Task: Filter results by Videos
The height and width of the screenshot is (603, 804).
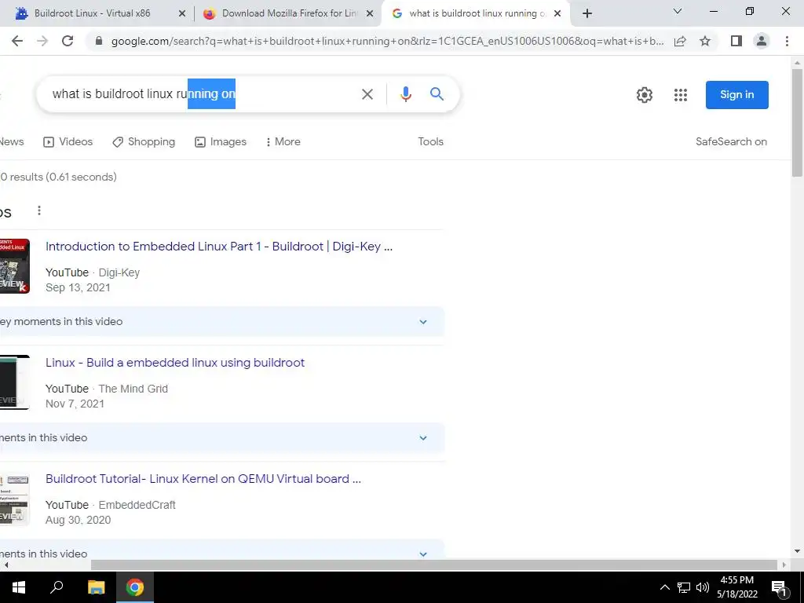Action: pos(68,141)
